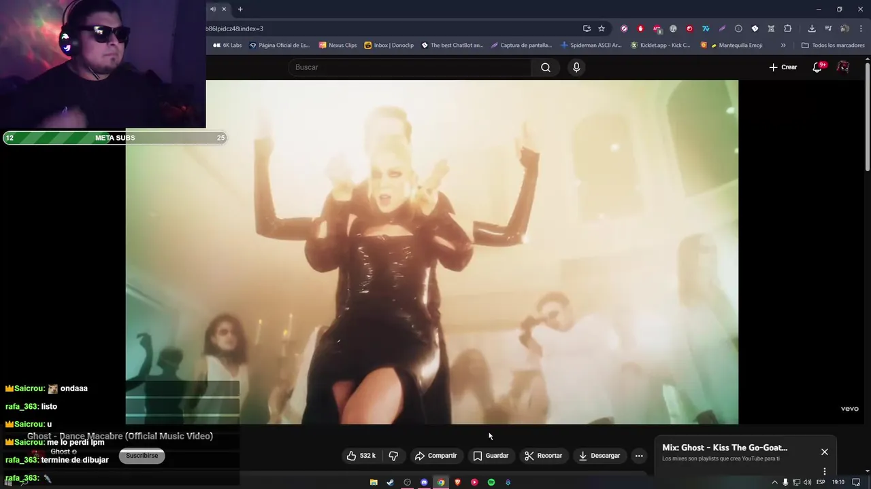The image size is (871, 489).
Task: Open Nexus Clips bookmark
Action: pos(338,46)
